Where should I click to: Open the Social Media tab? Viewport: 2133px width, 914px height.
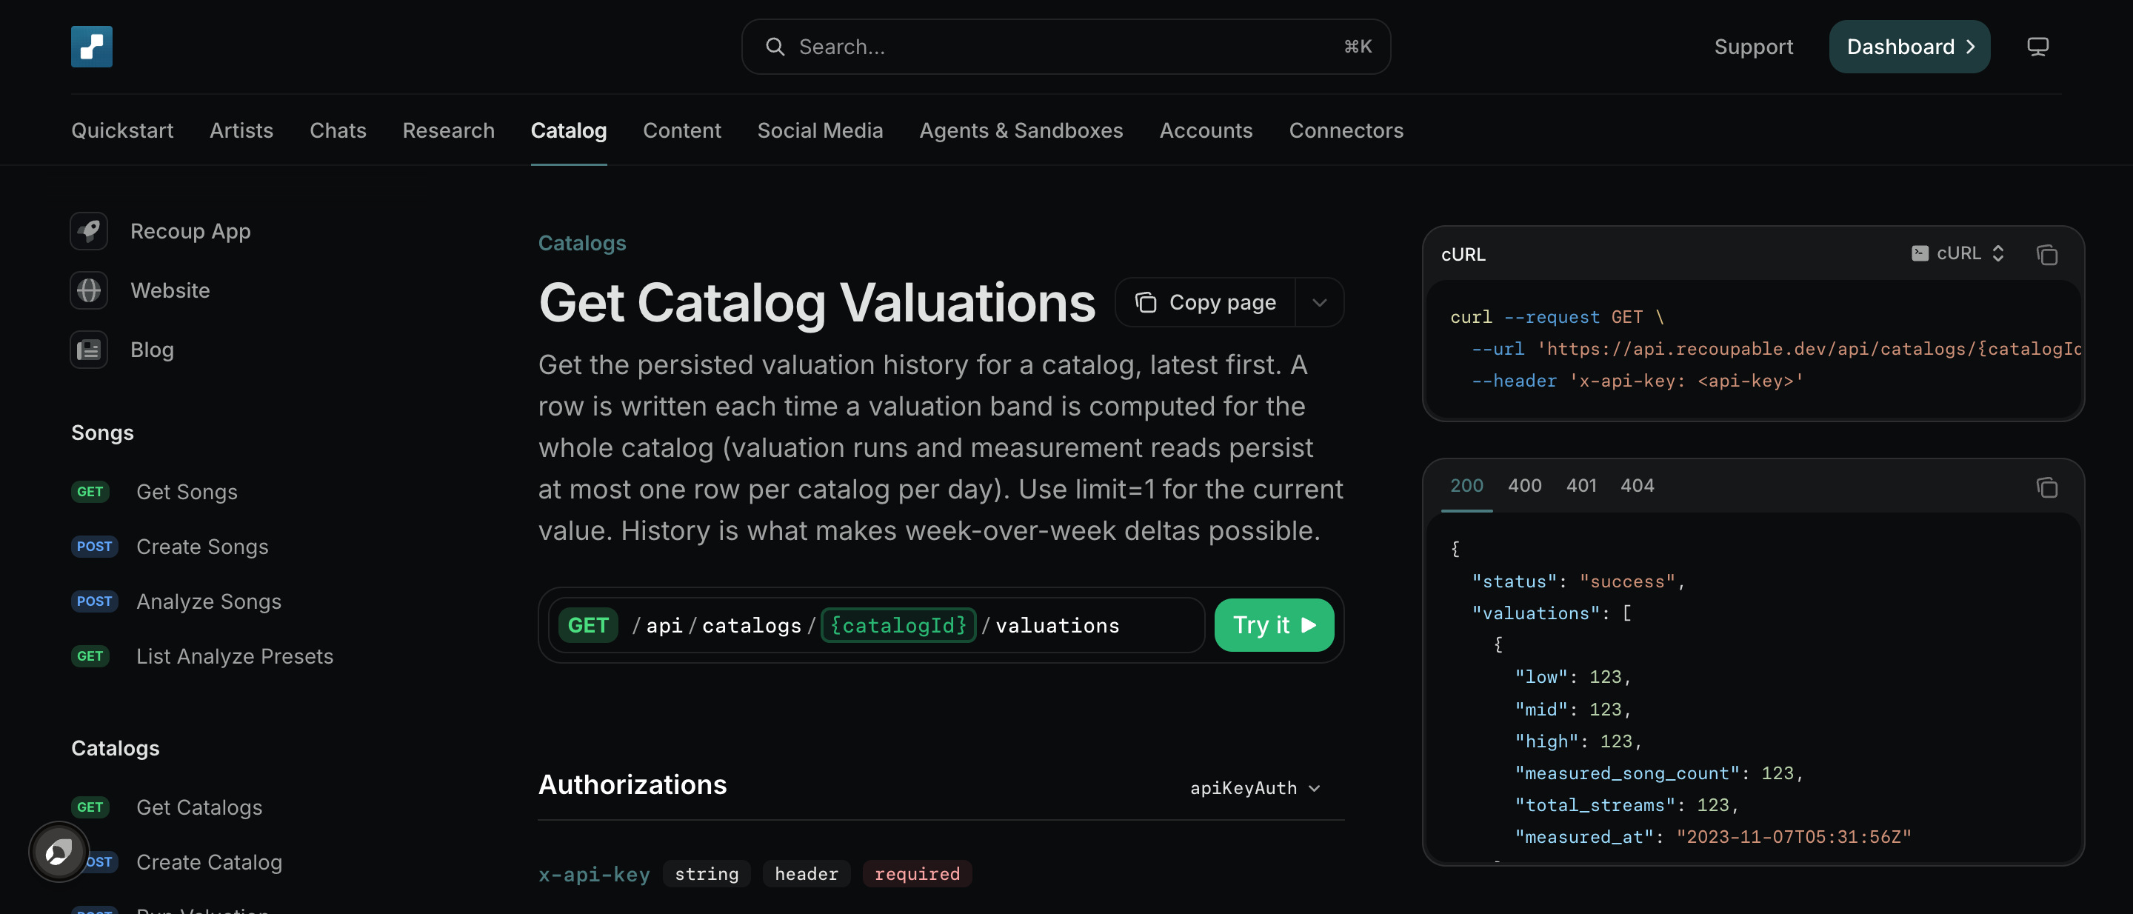pos(820,131)
